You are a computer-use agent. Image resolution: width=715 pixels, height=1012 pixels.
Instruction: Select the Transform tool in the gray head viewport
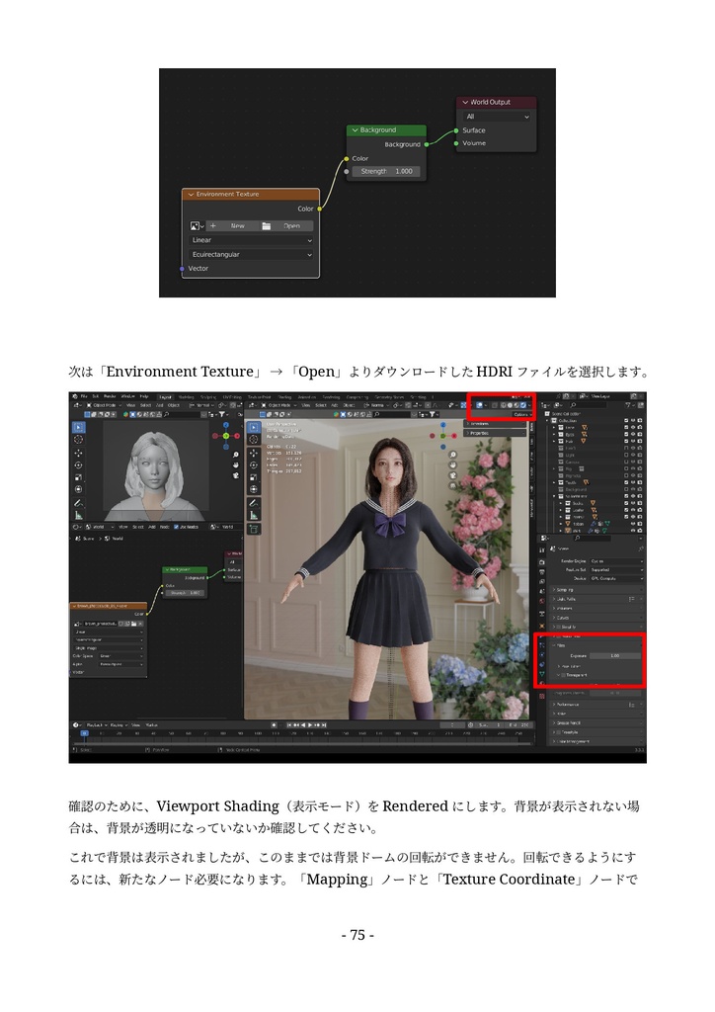[x=79, y=490]
